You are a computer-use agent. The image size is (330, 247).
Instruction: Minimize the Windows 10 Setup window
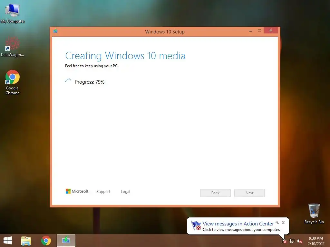[251, 31]
